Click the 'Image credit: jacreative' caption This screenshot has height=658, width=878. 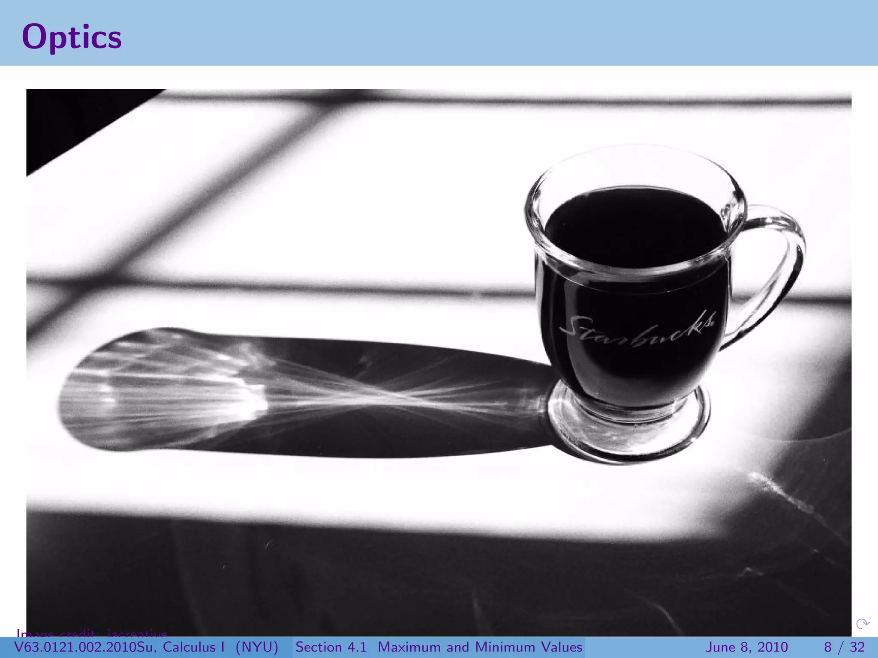(92, 633)
